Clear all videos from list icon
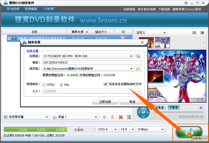The height and width of the screenshot is (143, 209). coord(129,117)
